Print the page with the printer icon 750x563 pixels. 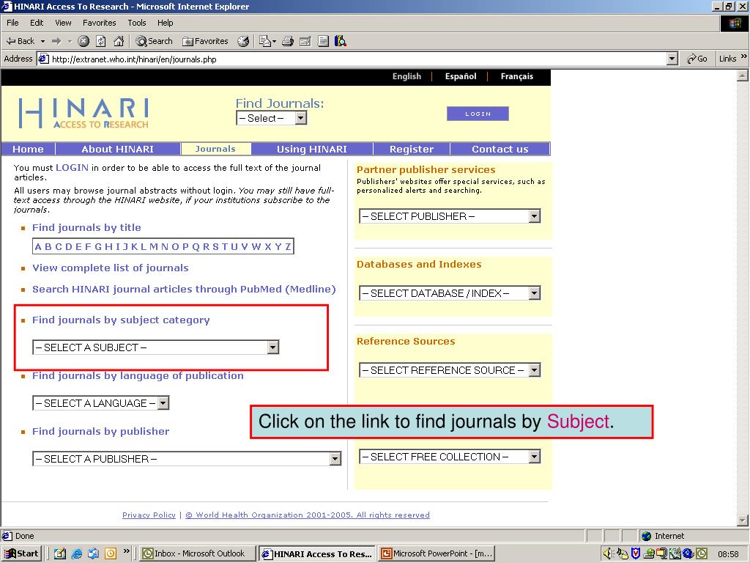(287, 41)
